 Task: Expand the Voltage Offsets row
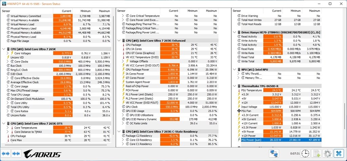click(x=123, y=61)
